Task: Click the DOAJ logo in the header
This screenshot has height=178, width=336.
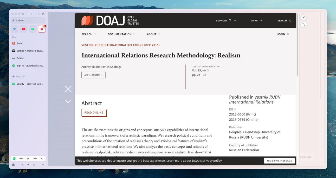Action: click(110, 21)
